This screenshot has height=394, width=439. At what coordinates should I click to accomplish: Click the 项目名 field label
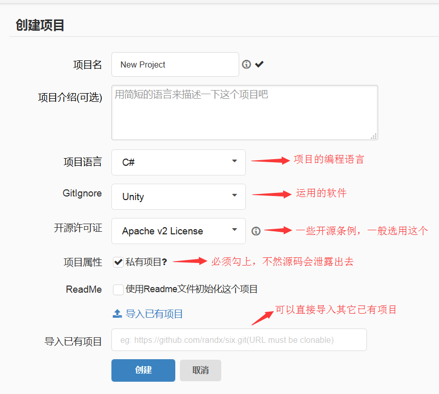87,65
